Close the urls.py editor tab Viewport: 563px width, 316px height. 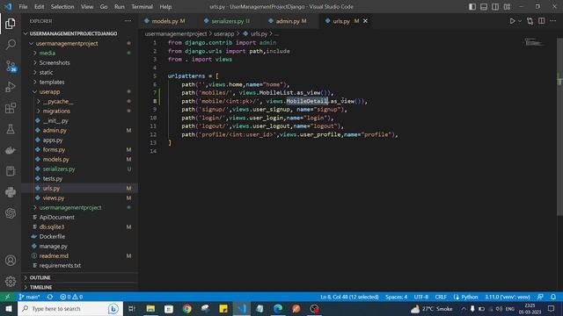365,21
